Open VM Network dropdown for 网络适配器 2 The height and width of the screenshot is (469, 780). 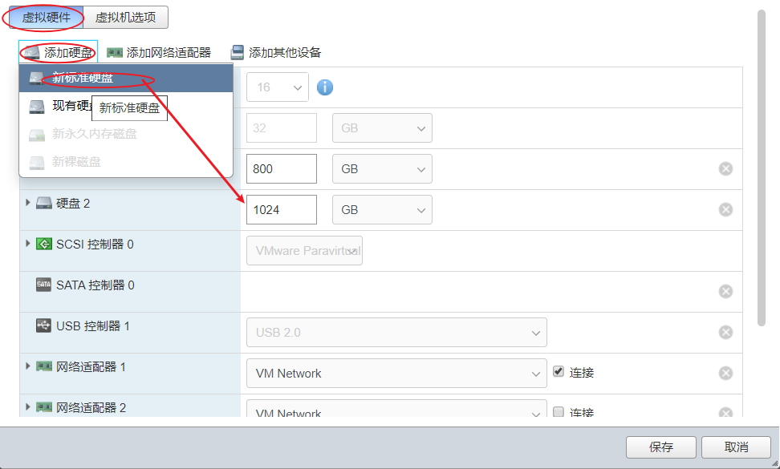point(396,408)
